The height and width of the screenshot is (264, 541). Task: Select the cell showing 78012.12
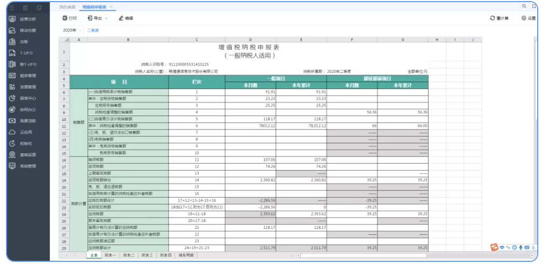[250, 126]
